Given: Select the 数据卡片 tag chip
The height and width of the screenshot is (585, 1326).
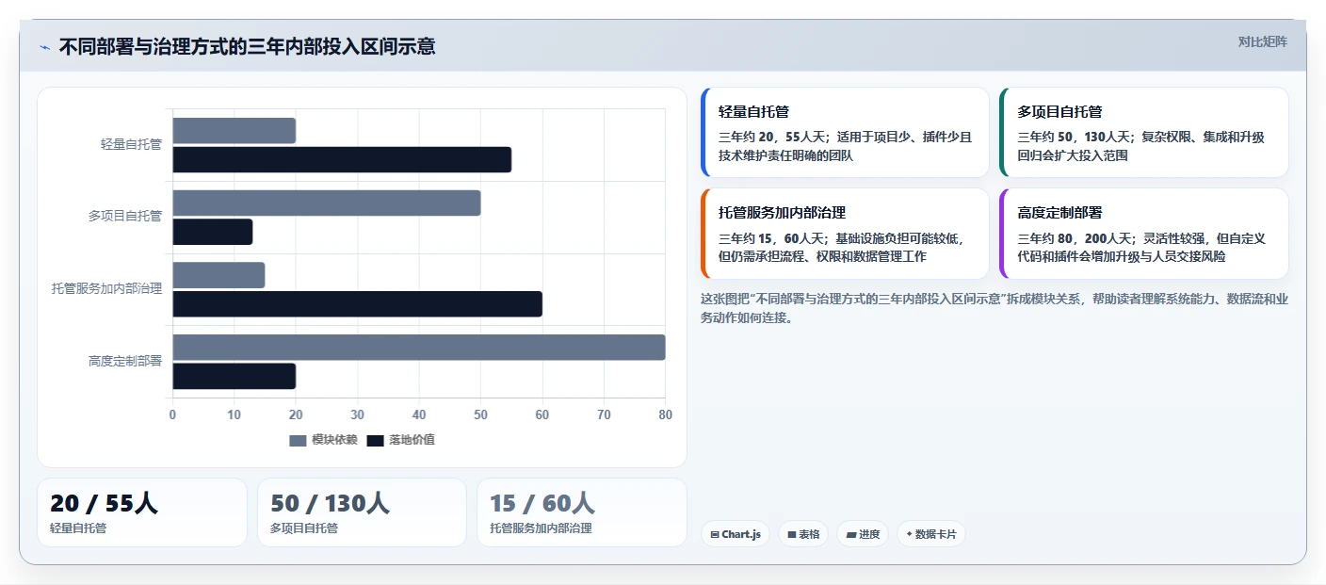Looking at the screenshot, I should pos(930,534).
